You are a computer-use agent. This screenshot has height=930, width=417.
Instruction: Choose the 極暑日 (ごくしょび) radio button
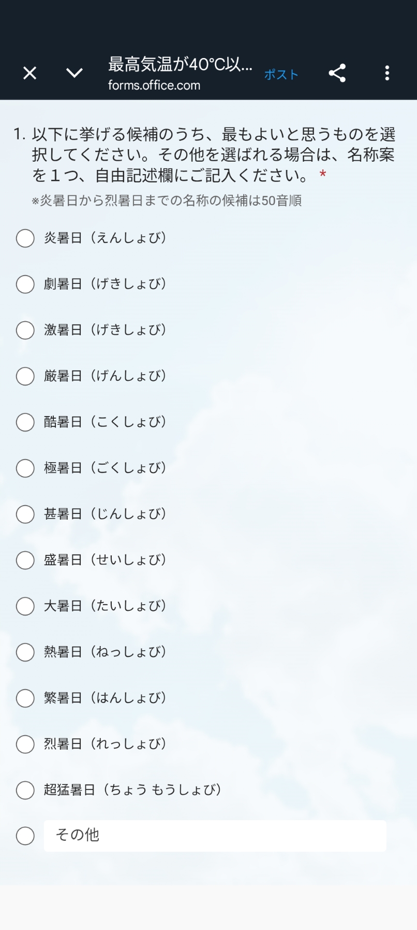point(25,468)
